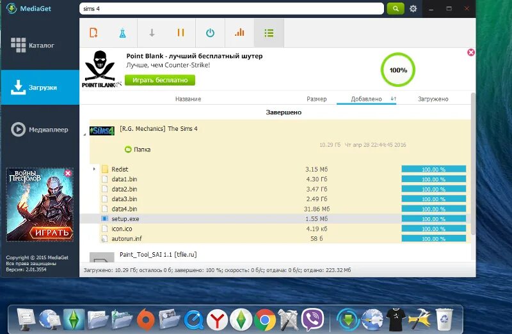Select Paint_Tool_SAI 1.1 torrent
512x334 pixels.
158,255
